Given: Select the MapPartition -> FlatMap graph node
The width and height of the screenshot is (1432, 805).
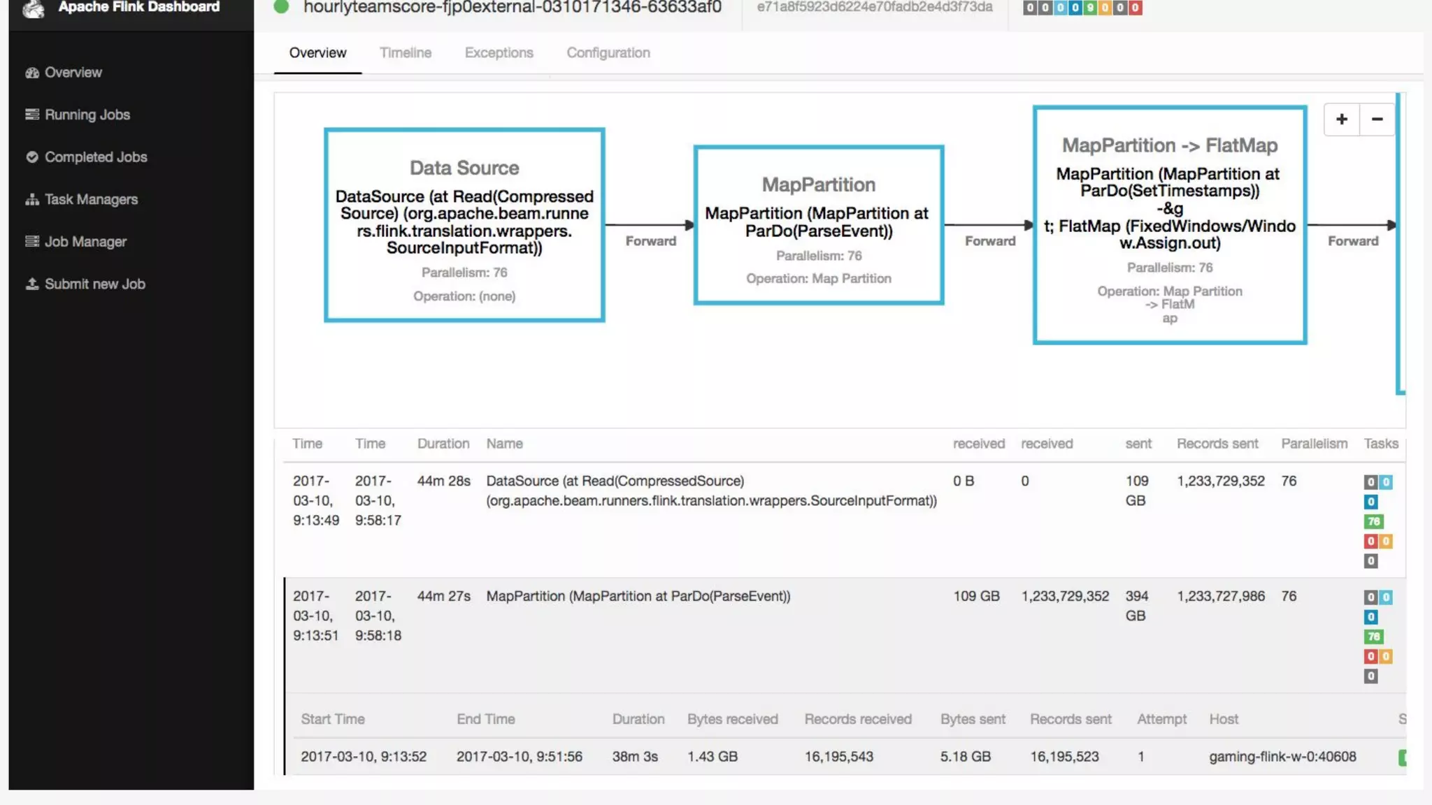Looking at the screenshot, I should 1169,225.
